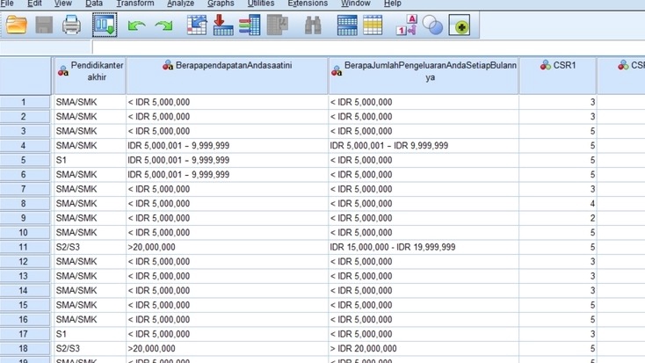Select the BerapapendapatanAndasaatini column header
The width and height of the screenshot is (645, 363).
tap(227, 76)
